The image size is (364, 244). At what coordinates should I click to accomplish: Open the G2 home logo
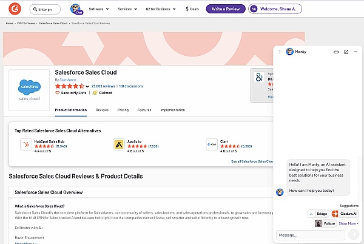coord(15,9)
